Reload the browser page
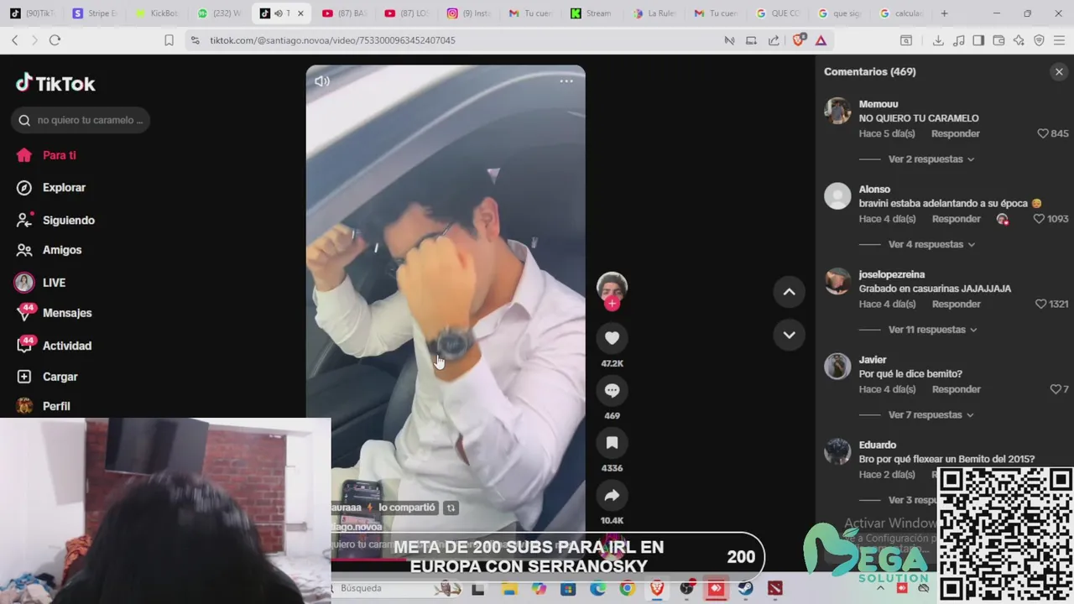1074x604 pixels. coord(55,40)
